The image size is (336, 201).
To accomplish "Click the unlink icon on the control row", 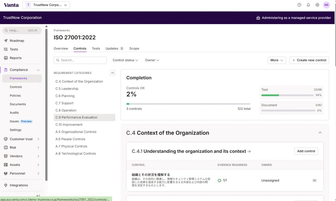I will 314,181.
